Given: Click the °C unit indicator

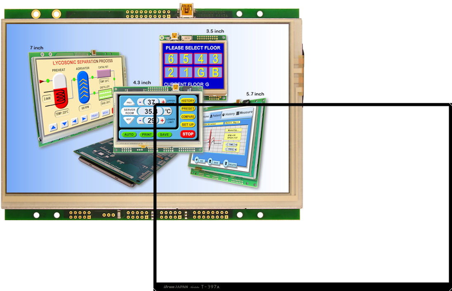Looking at the screenshot, I should pyautogui.click(x=168, y=111).
